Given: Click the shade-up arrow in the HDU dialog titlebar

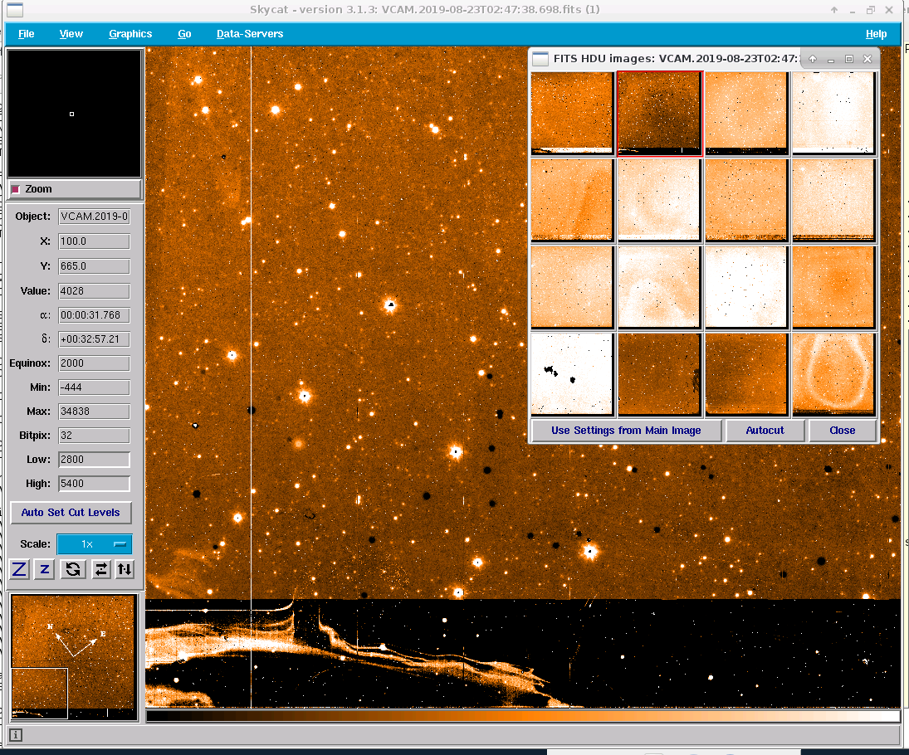Looking at the screenshot, I should click(813, 59).
